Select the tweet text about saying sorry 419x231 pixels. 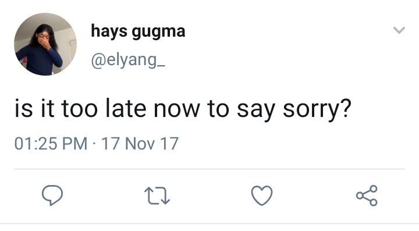click(x=183, y=109)
